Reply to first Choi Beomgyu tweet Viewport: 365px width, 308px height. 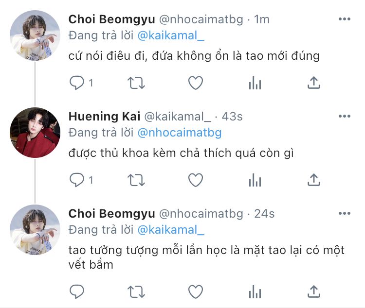click(77, 83)
